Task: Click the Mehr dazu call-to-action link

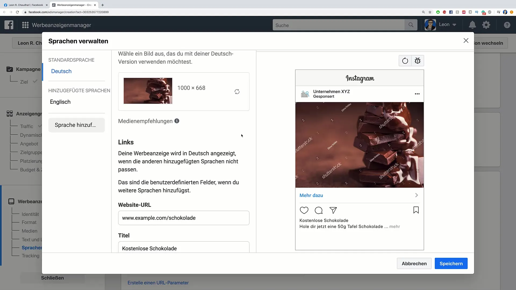Action: [x=311, y=195]
